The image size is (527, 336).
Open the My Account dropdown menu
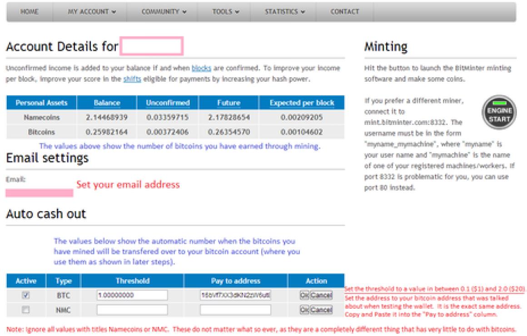(91, 12)
